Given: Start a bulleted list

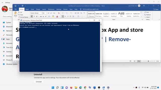Looking at the screenshot, I should [63, 13].
